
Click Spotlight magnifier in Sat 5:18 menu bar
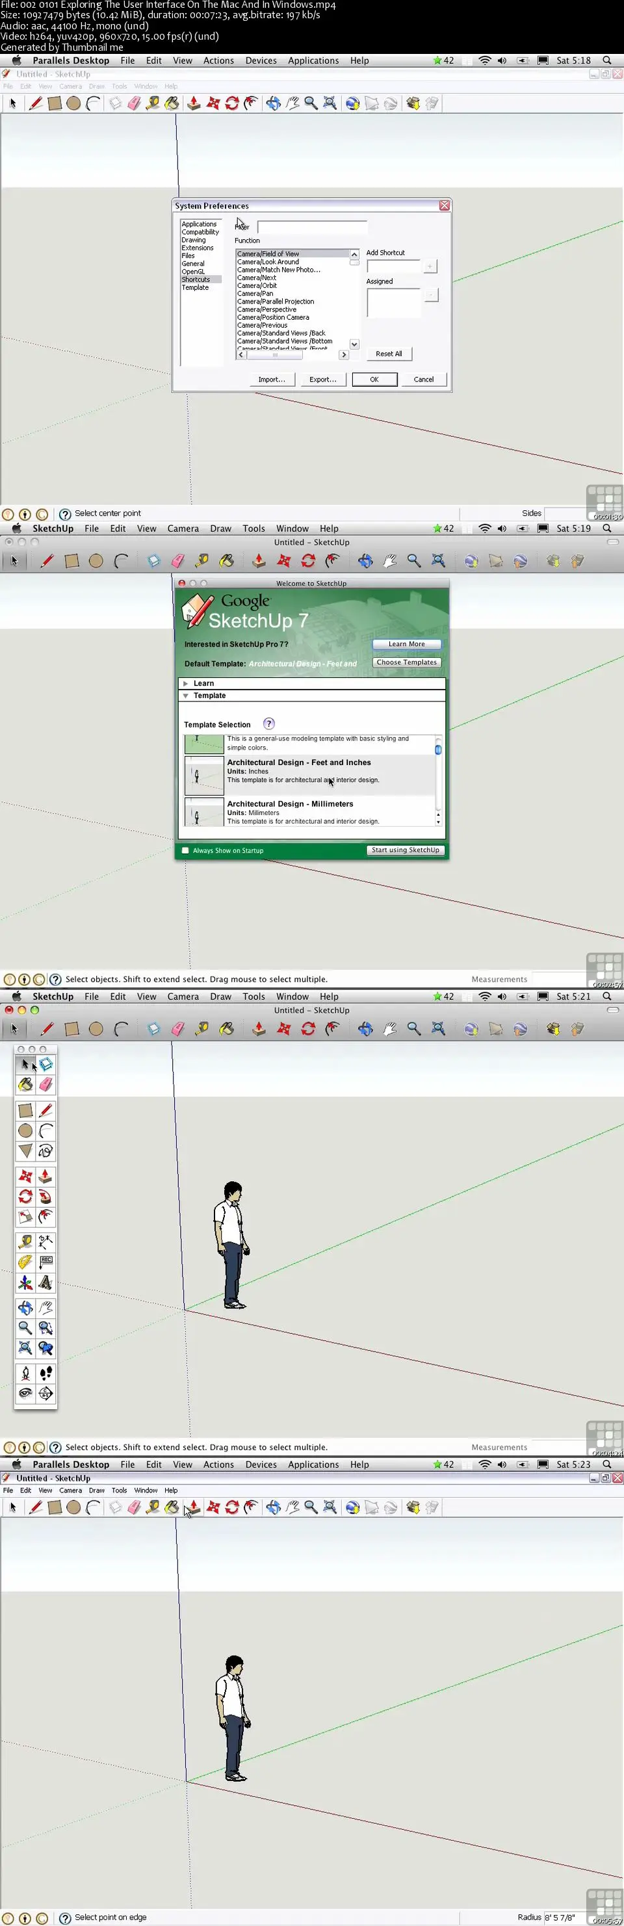pos(607,60)
